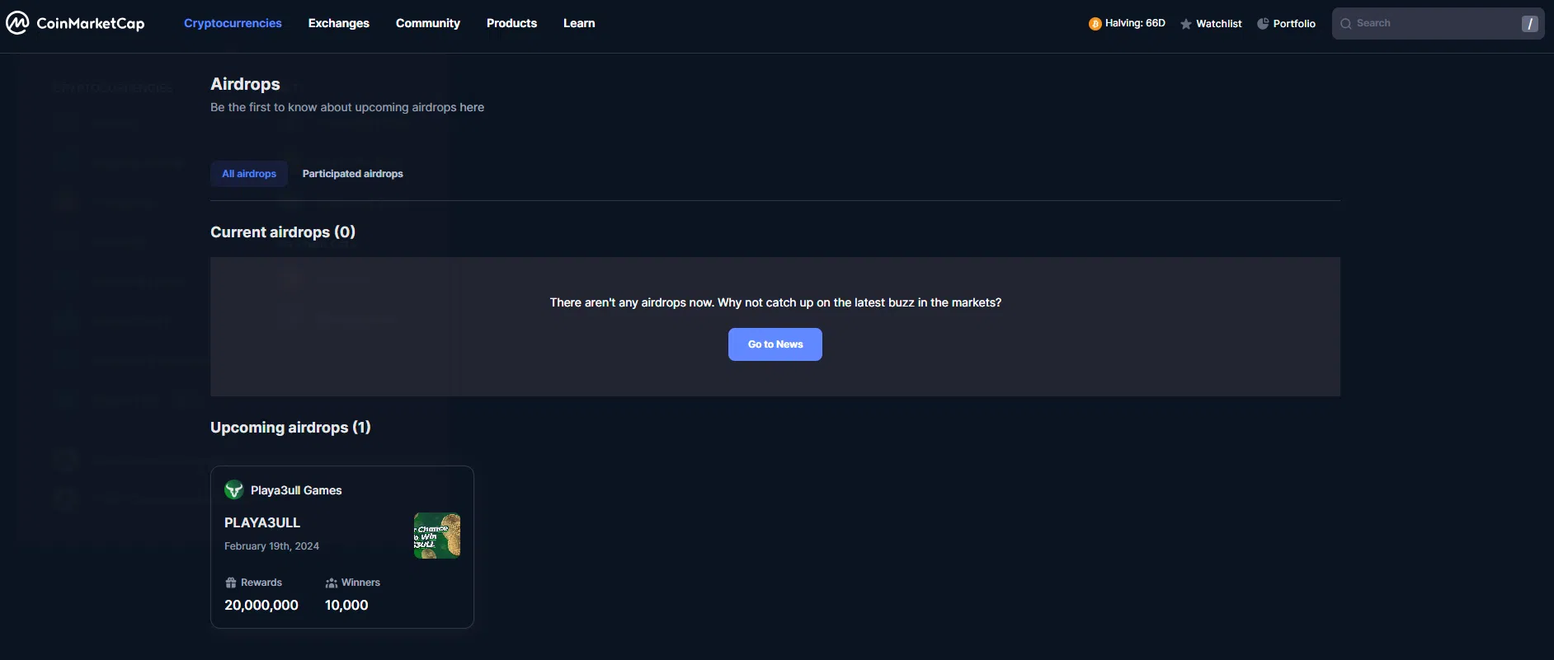Image resolution: width=1554 pixels, height=660 pixels.
Task: Click the search magnifier icon
Action: (x=1346, y=24)
